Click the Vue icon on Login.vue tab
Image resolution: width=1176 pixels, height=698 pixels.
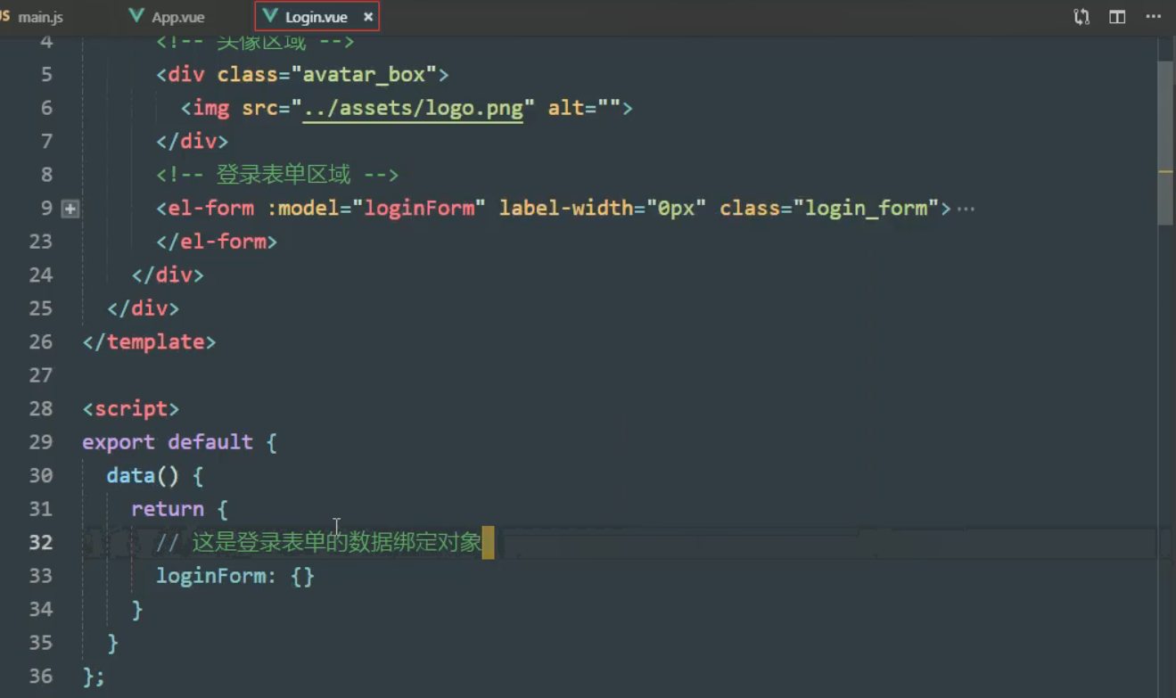[x=270, y=16]
